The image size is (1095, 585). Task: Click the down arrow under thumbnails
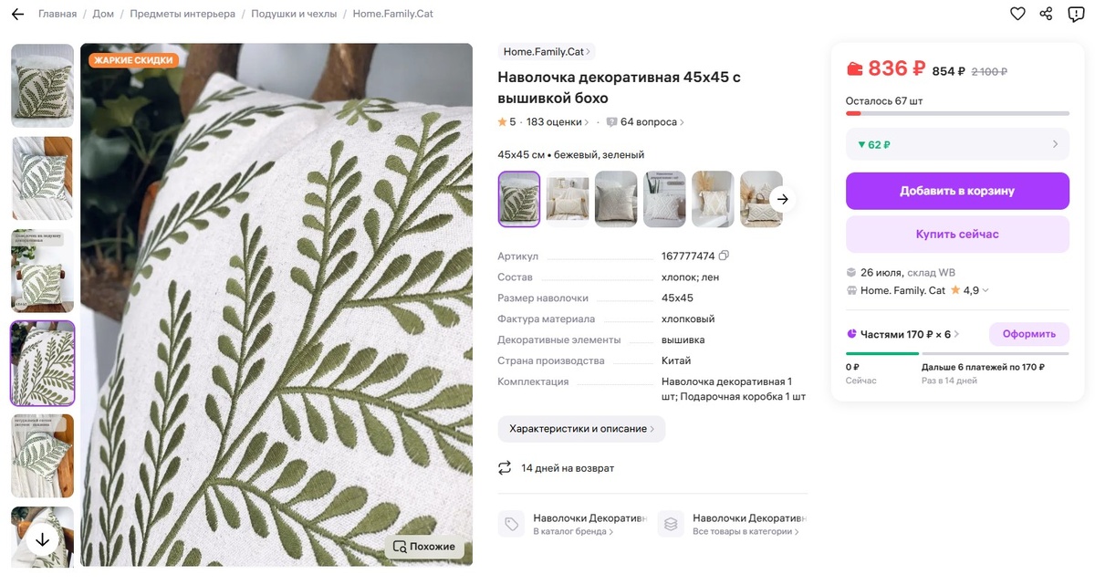[42, 539]
